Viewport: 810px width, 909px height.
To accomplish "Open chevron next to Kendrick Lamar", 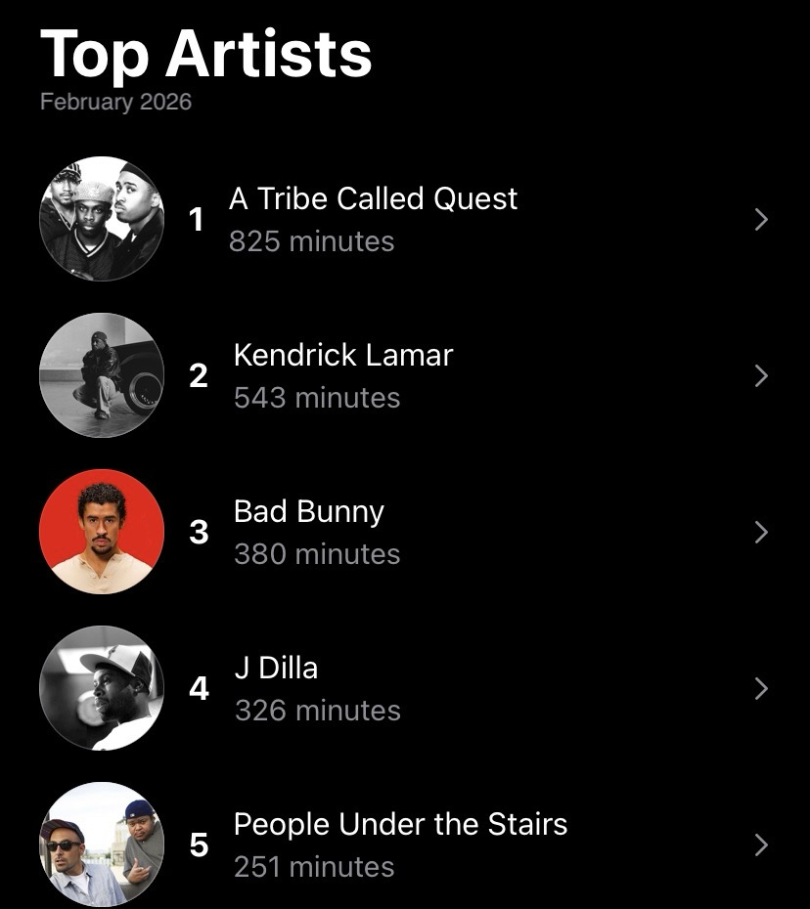I will click(x=761, y=376).
